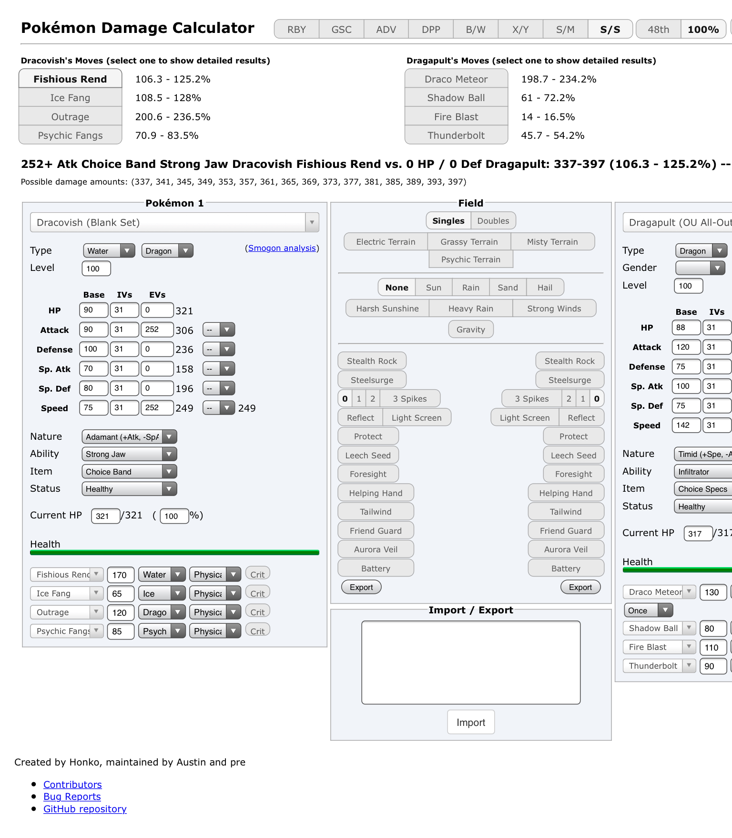The width and height of the screenshot is (732, 838).
Task: Export Pokémon 1 field side
Action: click(361, 588)
